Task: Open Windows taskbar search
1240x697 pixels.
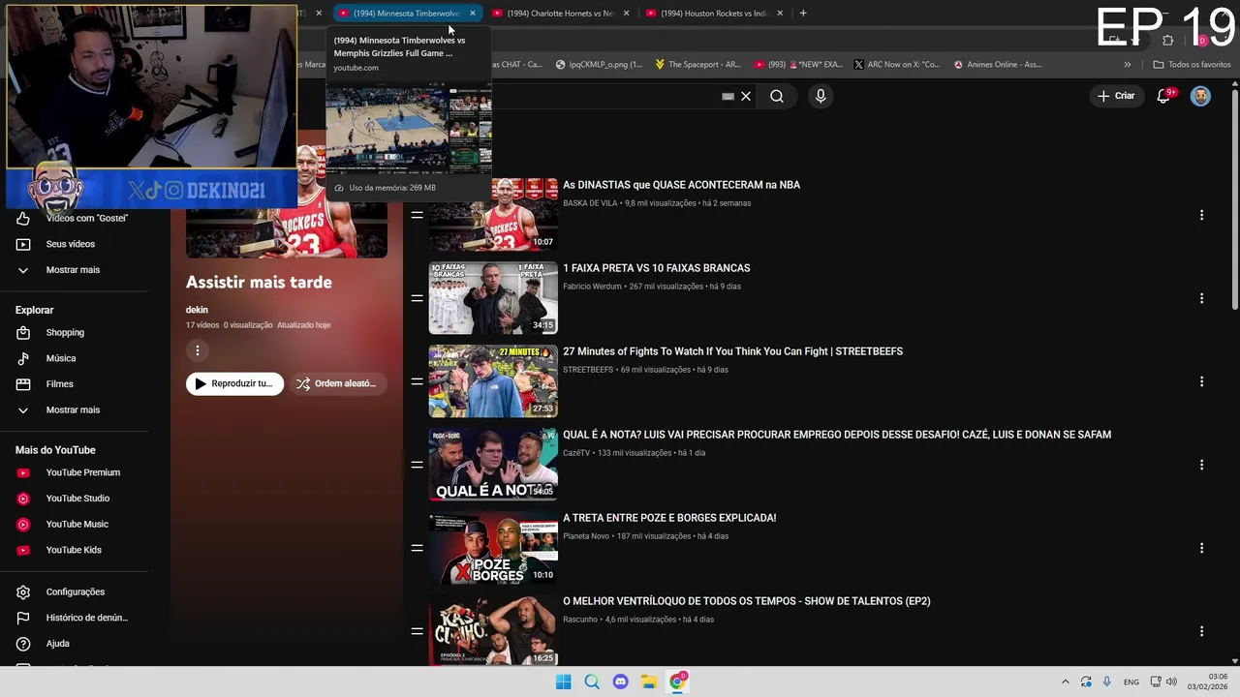Action: point(592,682)
